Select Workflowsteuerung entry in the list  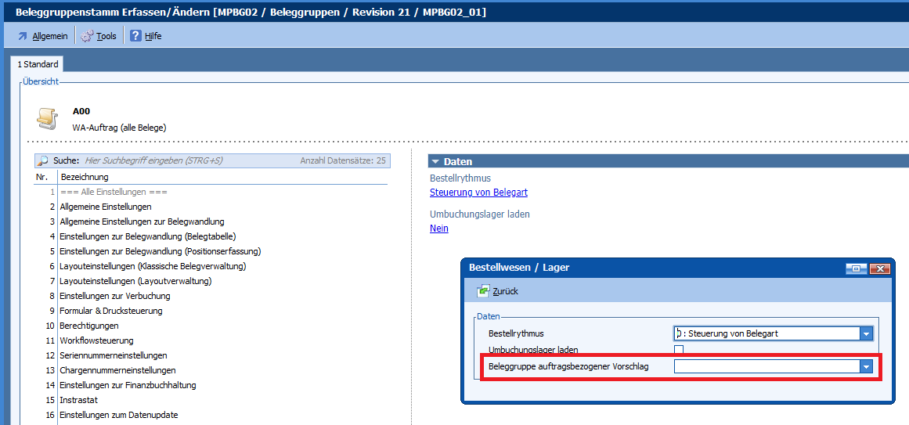(96, 340)
